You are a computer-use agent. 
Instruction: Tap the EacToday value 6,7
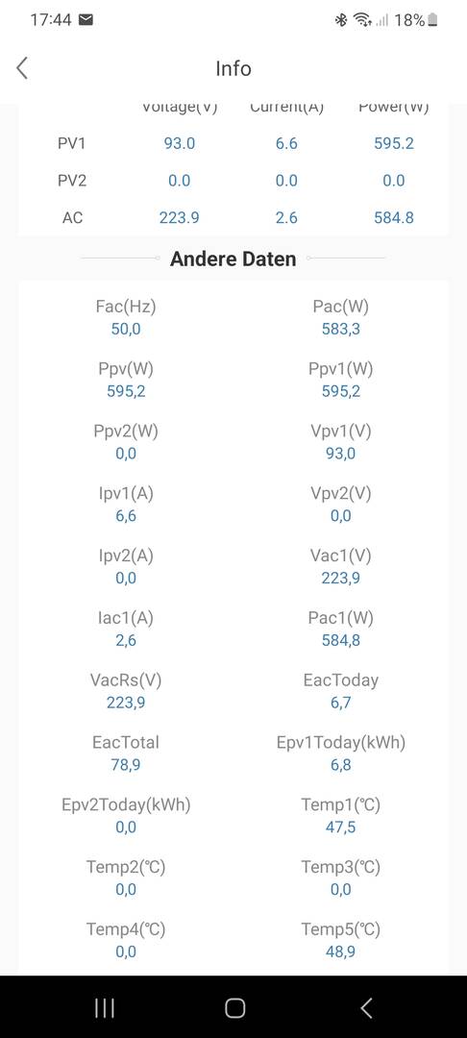tap(341, 703)
